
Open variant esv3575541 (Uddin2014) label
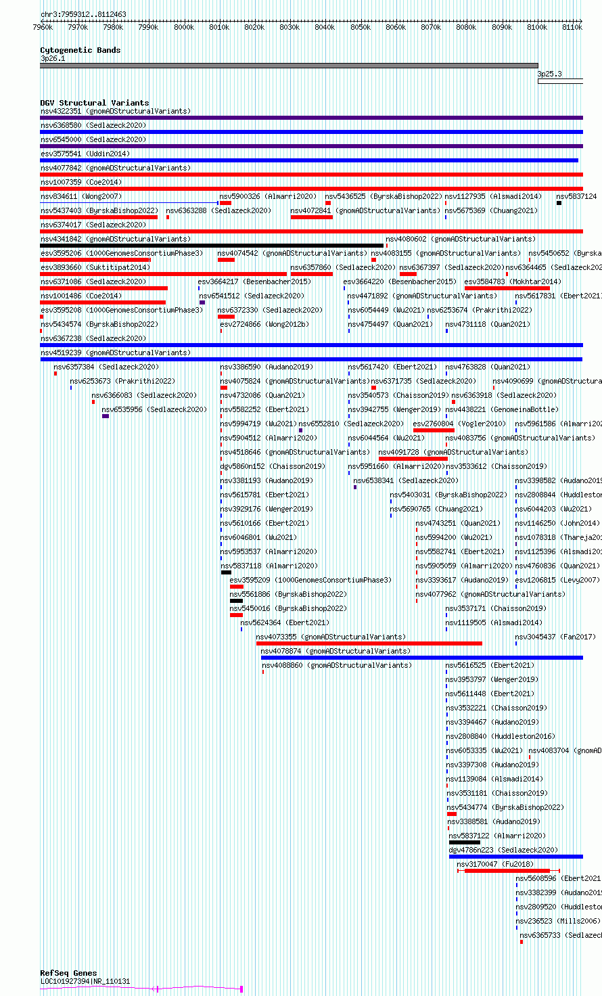(x=85, y=154)
